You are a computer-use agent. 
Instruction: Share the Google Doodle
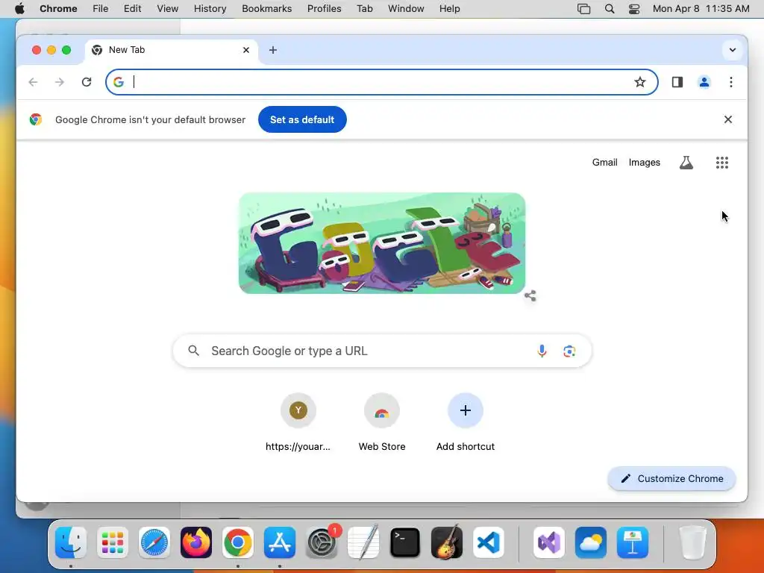click(530, 295)
